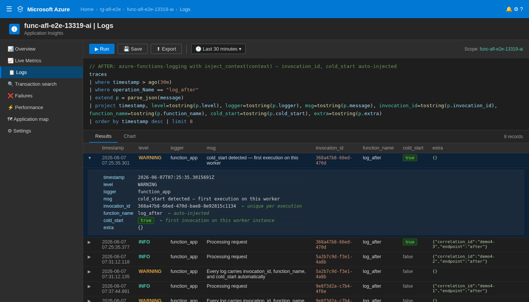The image size is (529, 302).
Task: Click inside the query editor on 'traces'
Action: coord(98,74)
